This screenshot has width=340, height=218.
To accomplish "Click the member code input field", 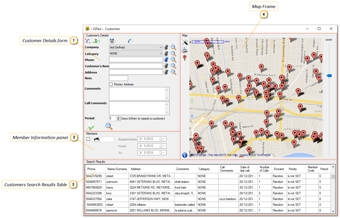I will tap(107, 139).
